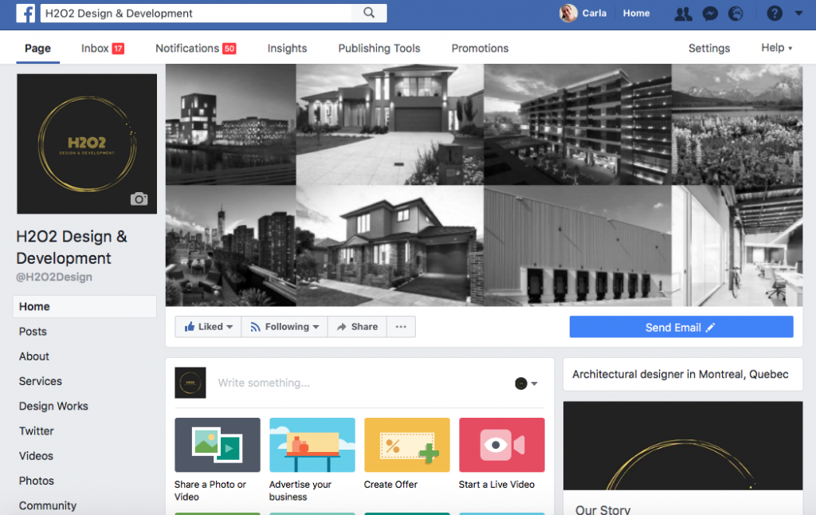Screen dimensions: 816x515
Task: Open page Settings
Action: [708, 49]
